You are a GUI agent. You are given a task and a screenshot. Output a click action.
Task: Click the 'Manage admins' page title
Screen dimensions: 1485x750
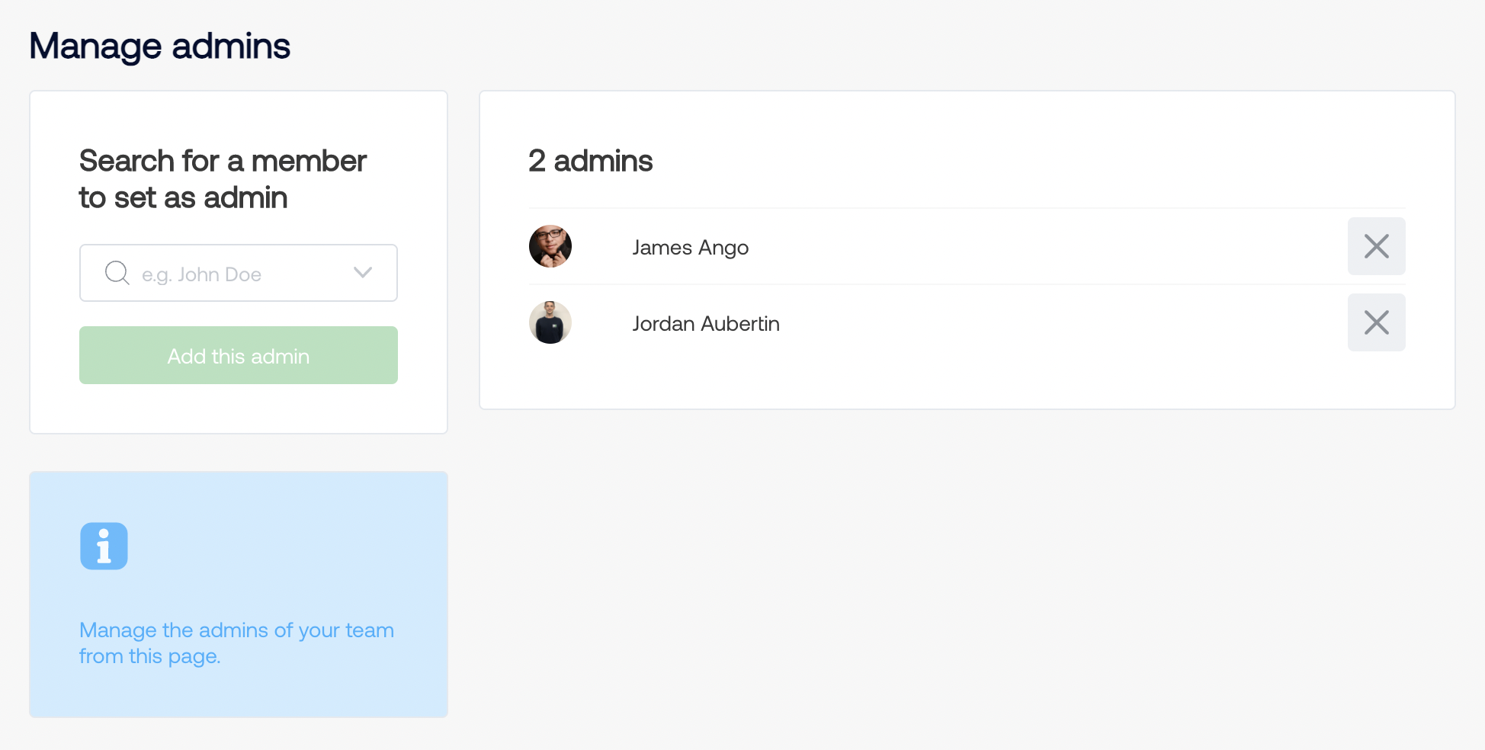pyautogui.click(x=160, y=46)
